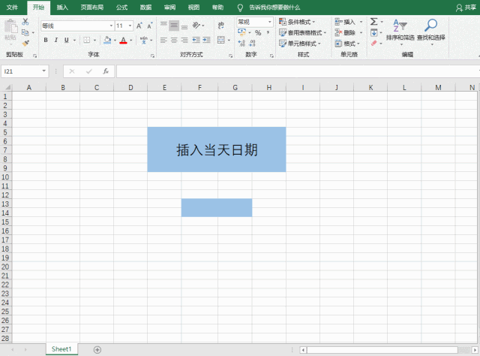480x356 pixels.
Task: Decrease decimal places
Action: 252,44
